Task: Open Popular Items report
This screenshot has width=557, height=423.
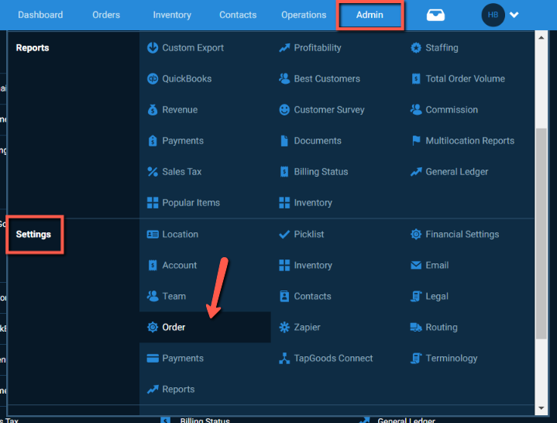Action: [x=191, y=203]
